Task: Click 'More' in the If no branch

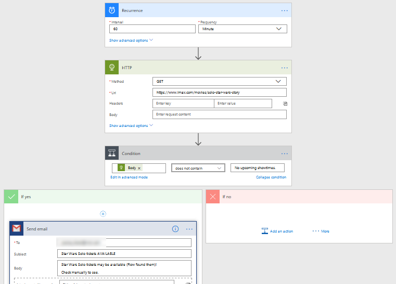Action: (321, 231)
